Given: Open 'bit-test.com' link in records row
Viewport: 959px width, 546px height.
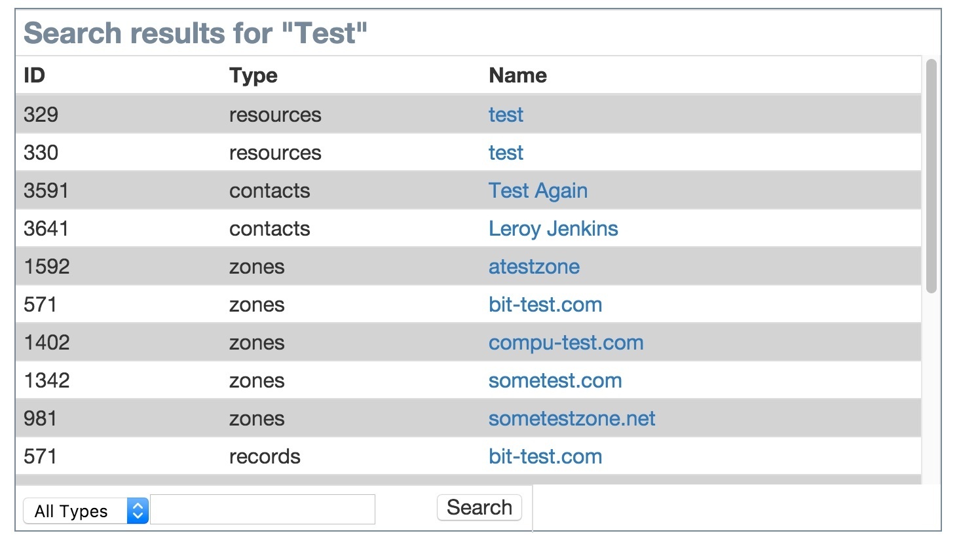Looking at the screenshot, I should 545,457.
